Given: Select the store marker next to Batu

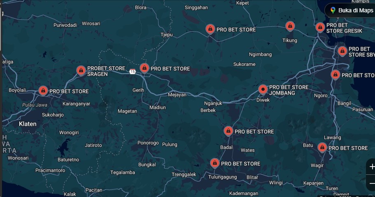Looking at the screenshot, I should click(322, 147).
